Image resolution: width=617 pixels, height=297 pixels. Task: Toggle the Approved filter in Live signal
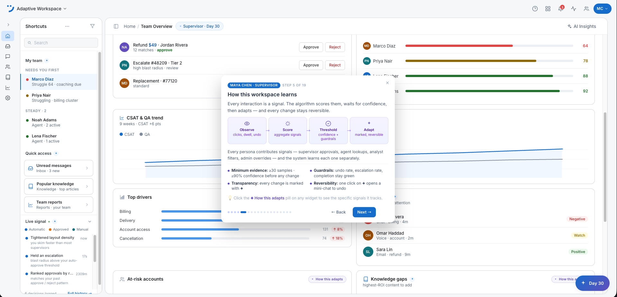click(x=59, y=229)
